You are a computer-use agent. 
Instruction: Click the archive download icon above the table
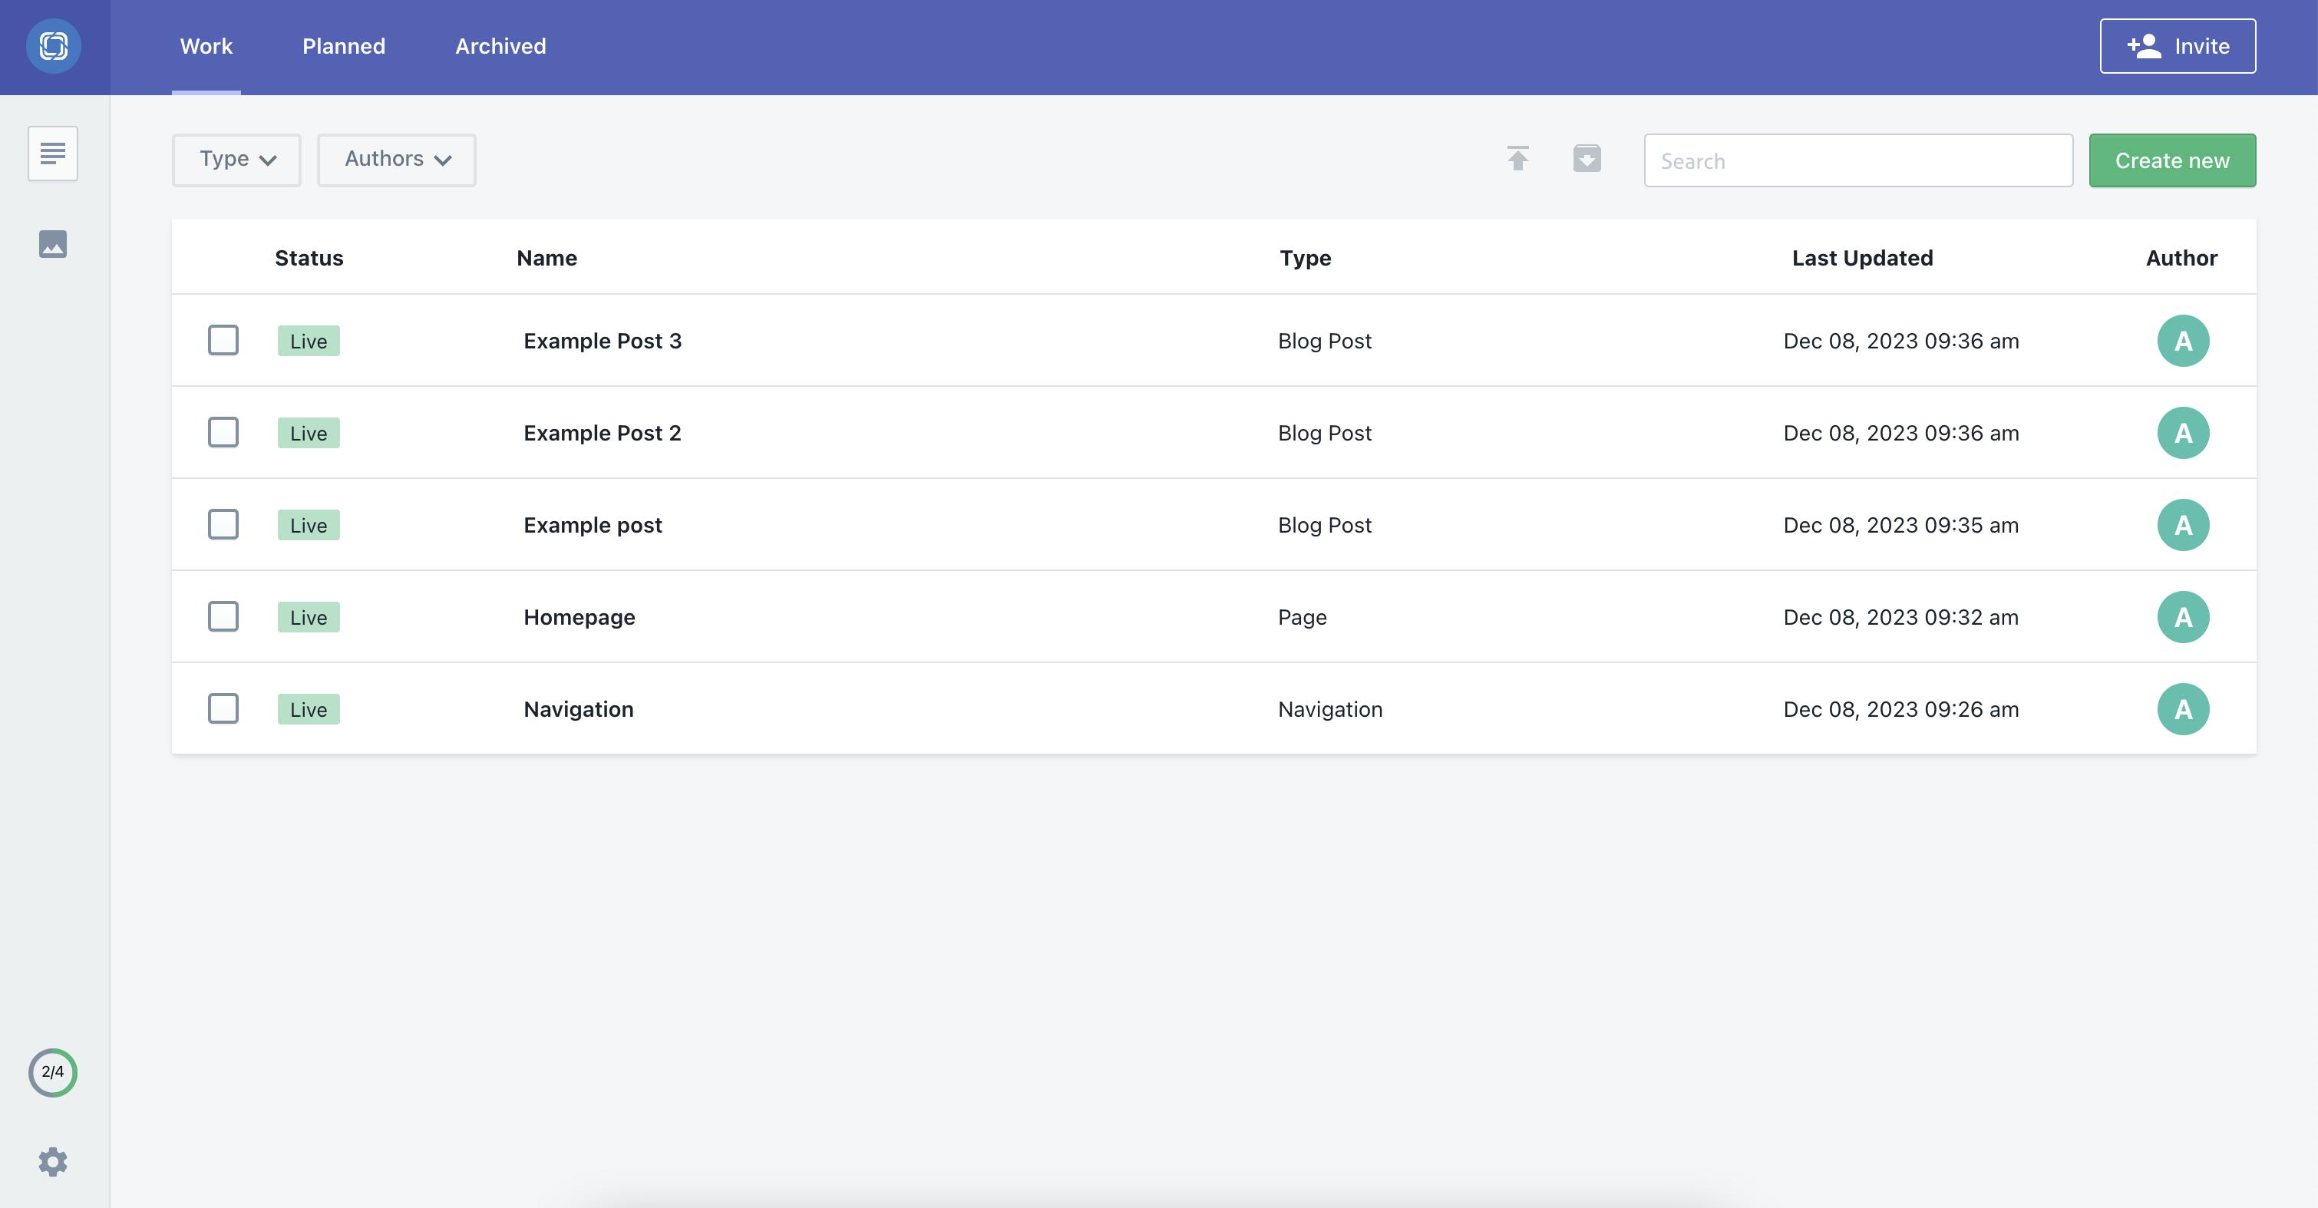pyautogui.click(x=1587, y=158)
